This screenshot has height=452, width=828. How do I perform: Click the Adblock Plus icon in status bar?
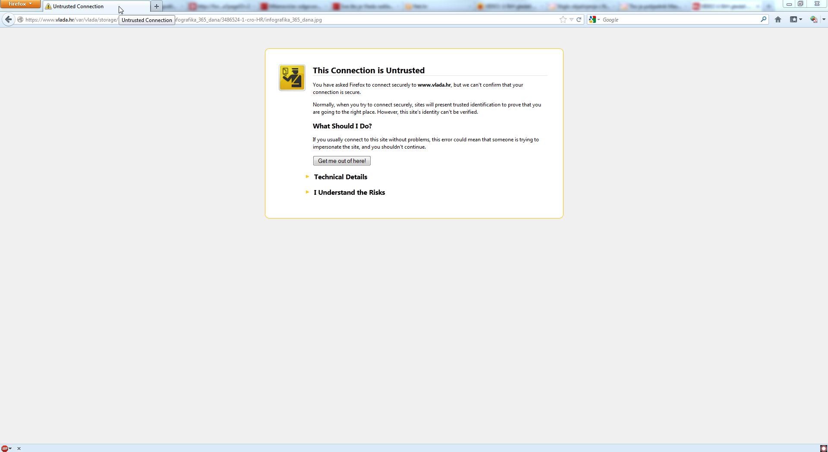click(5, 449)
